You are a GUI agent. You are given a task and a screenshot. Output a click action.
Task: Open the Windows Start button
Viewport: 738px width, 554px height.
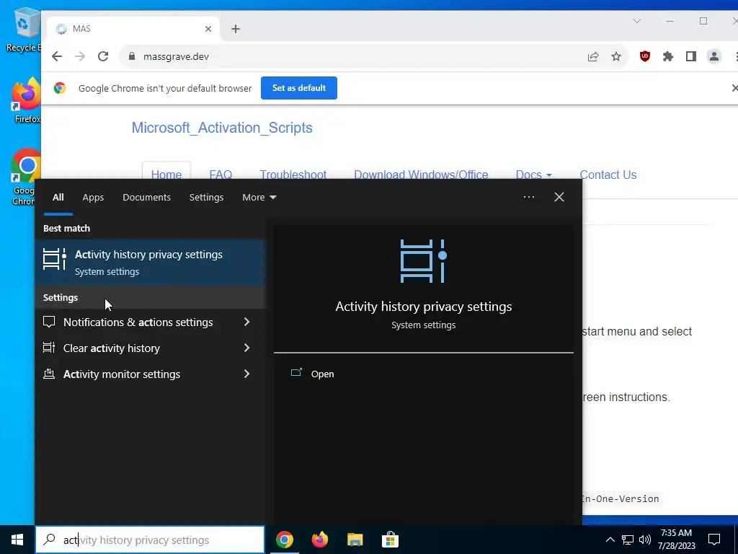click(17, 540)
